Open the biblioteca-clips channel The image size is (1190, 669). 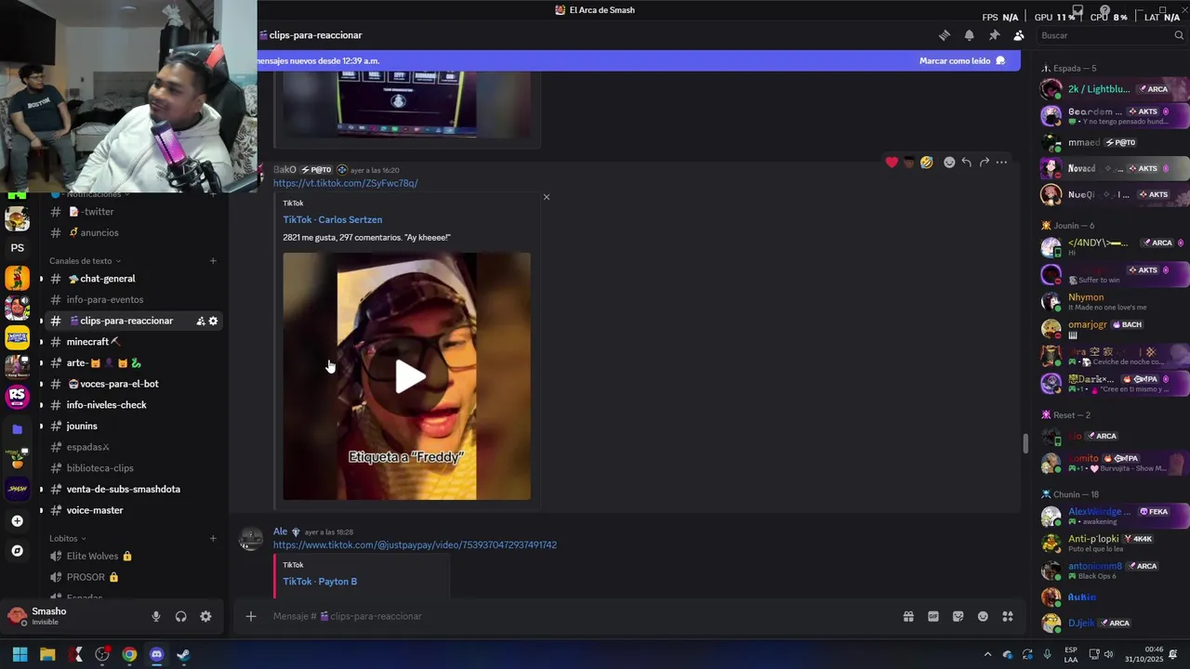coord(134,468)
